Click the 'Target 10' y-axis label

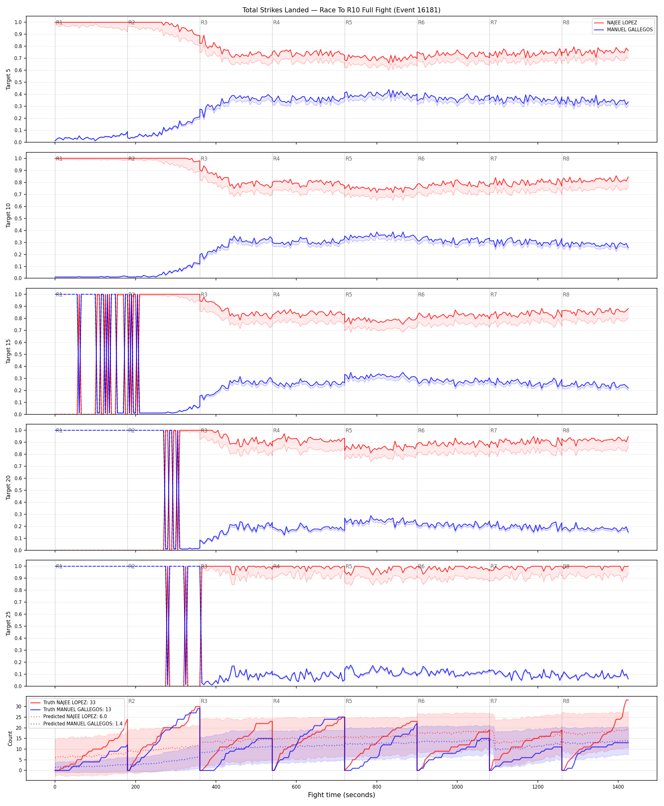[x=9, y=215]
